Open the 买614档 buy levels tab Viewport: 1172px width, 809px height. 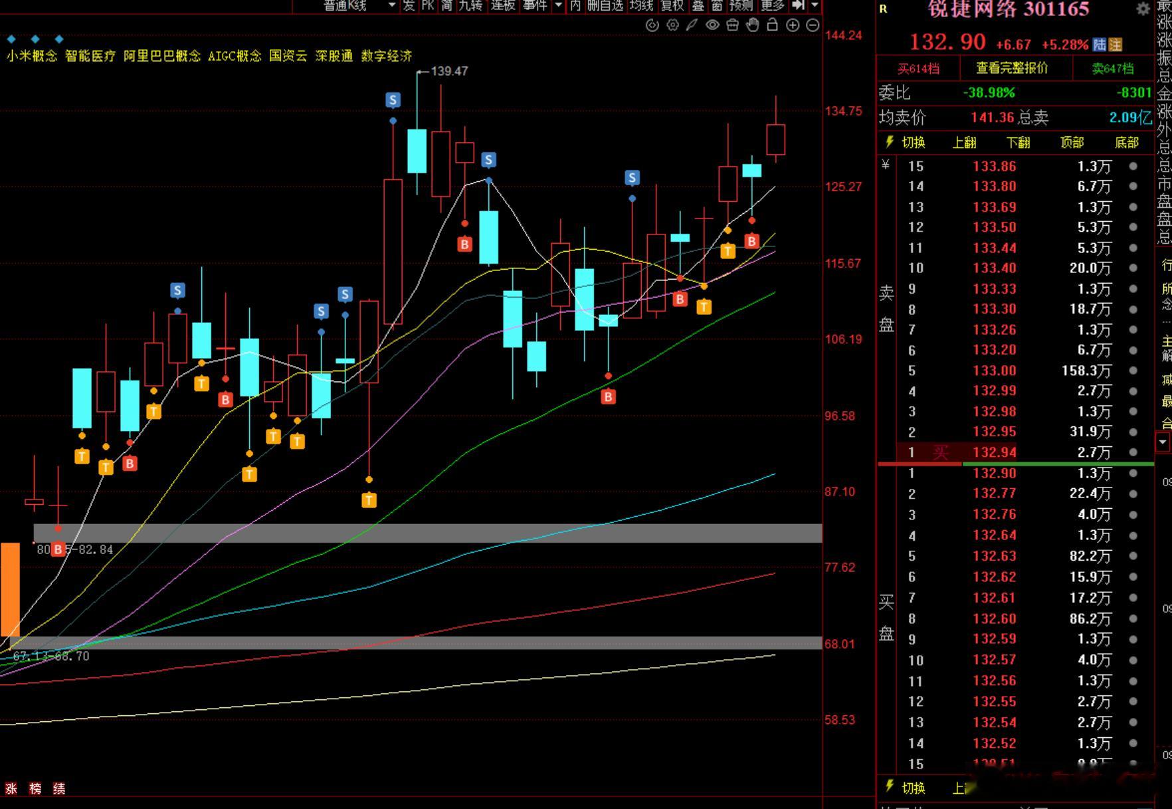[x=918, y=68]
